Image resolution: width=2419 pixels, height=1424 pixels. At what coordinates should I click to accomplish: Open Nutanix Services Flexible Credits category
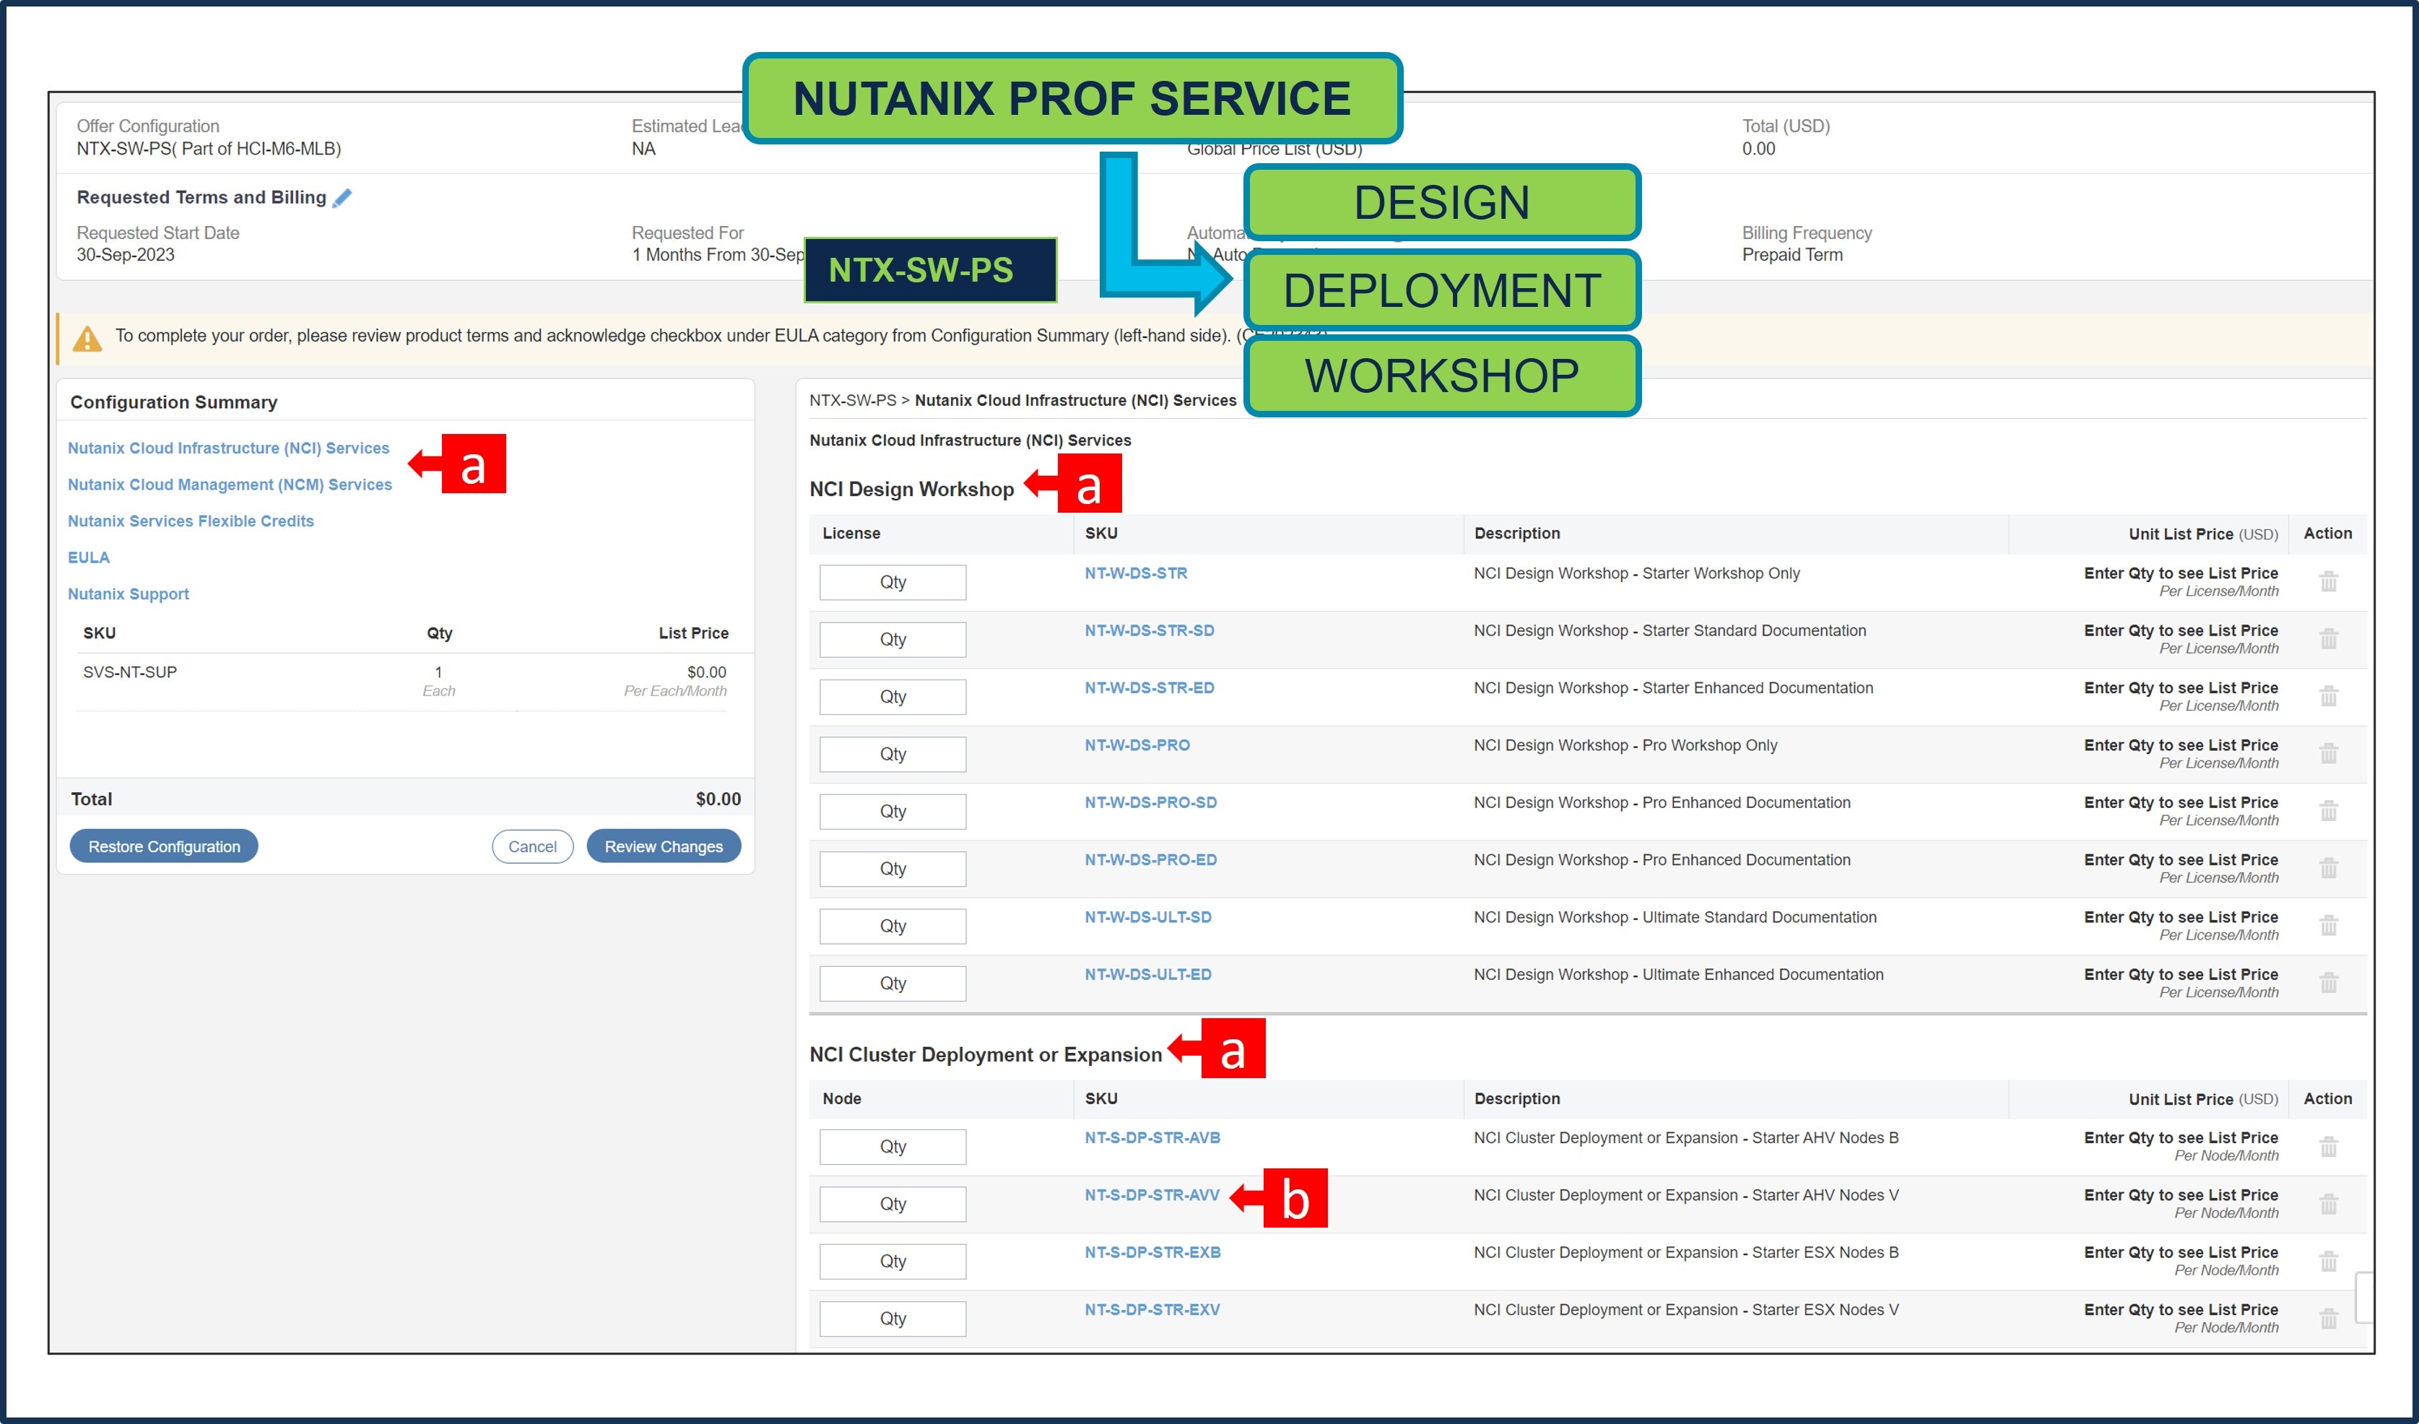(x=190, y=521)
